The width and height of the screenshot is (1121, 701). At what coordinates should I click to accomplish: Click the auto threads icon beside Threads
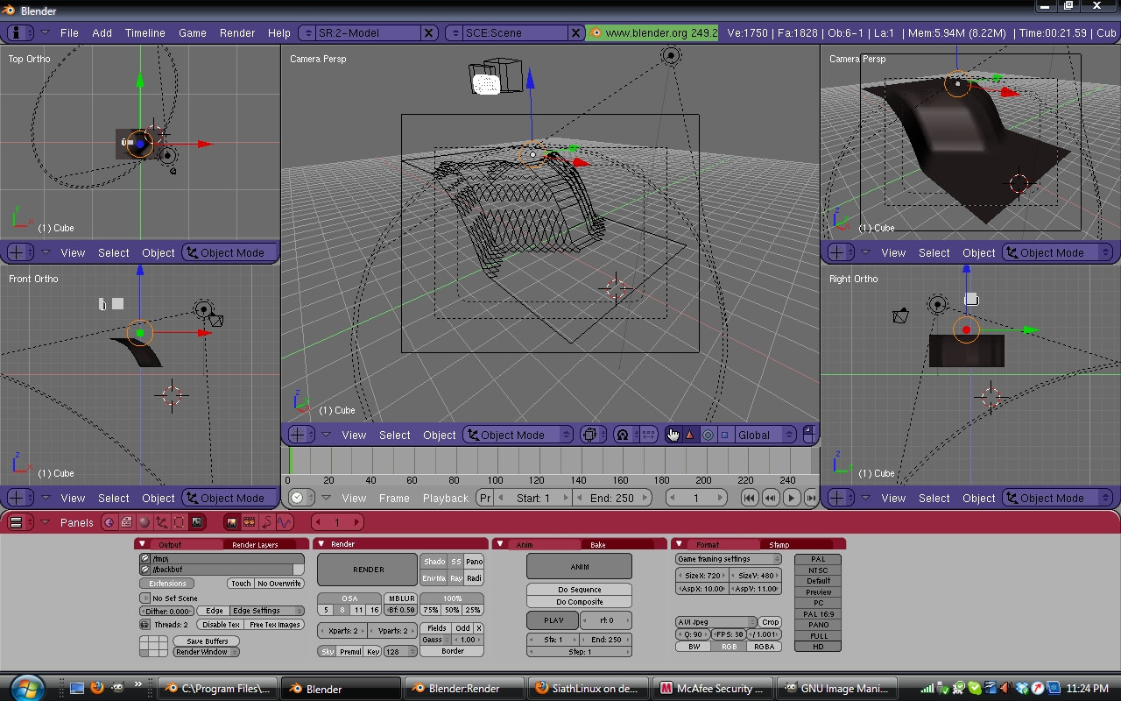[145, 625]
